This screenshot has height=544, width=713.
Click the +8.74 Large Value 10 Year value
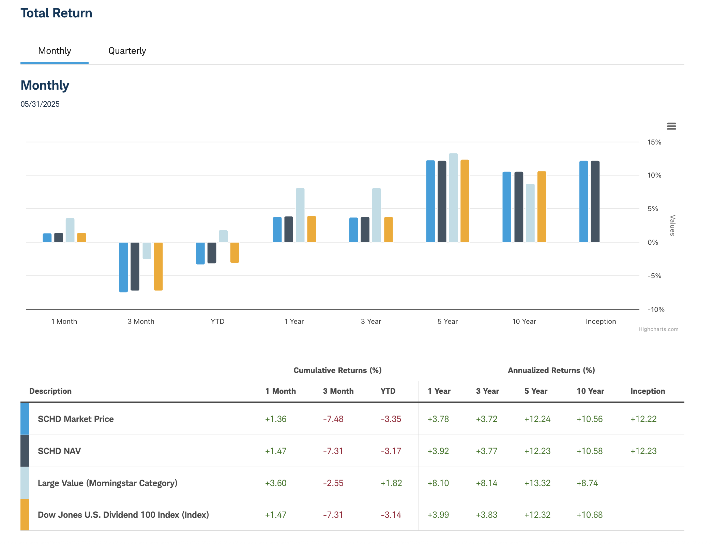coord(587,483)
